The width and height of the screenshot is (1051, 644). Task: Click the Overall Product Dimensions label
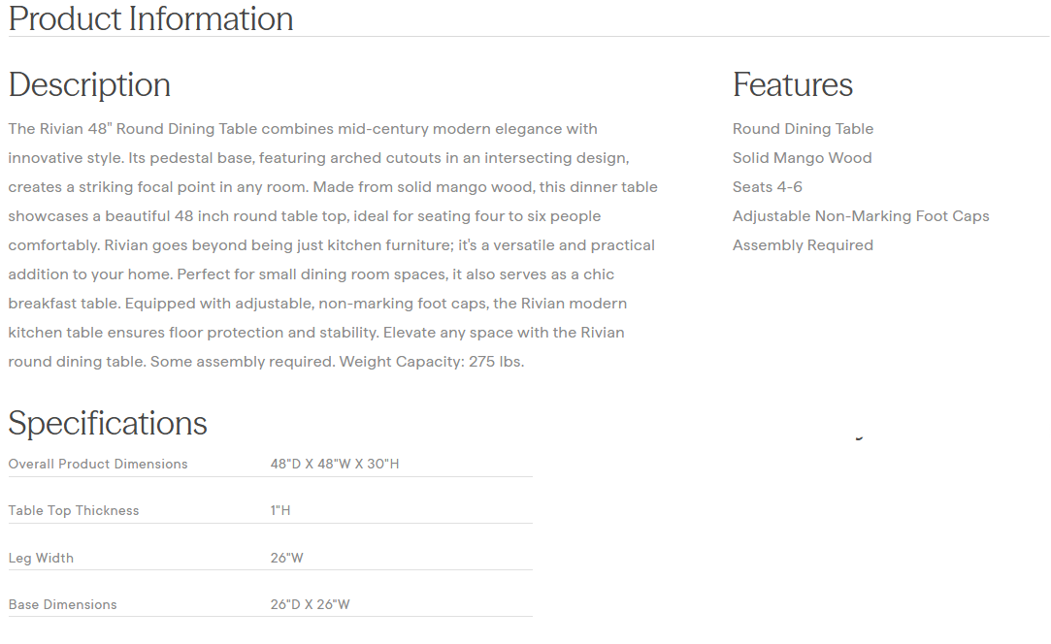(98, 465)
